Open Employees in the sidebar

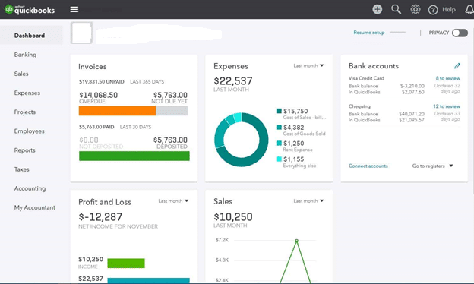pyautogui.click(x=30, y=131)
